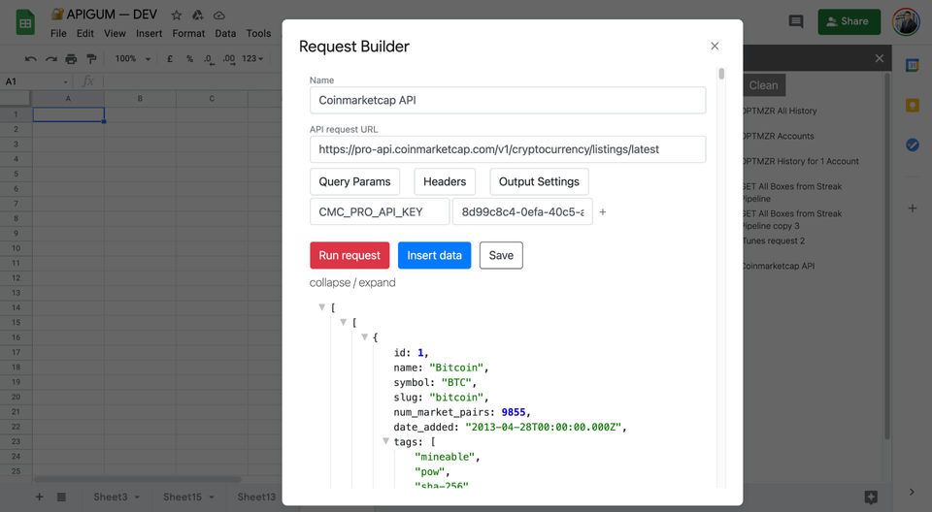
Task: Add a new sheet with plus icon
Action: pos(39,496)
